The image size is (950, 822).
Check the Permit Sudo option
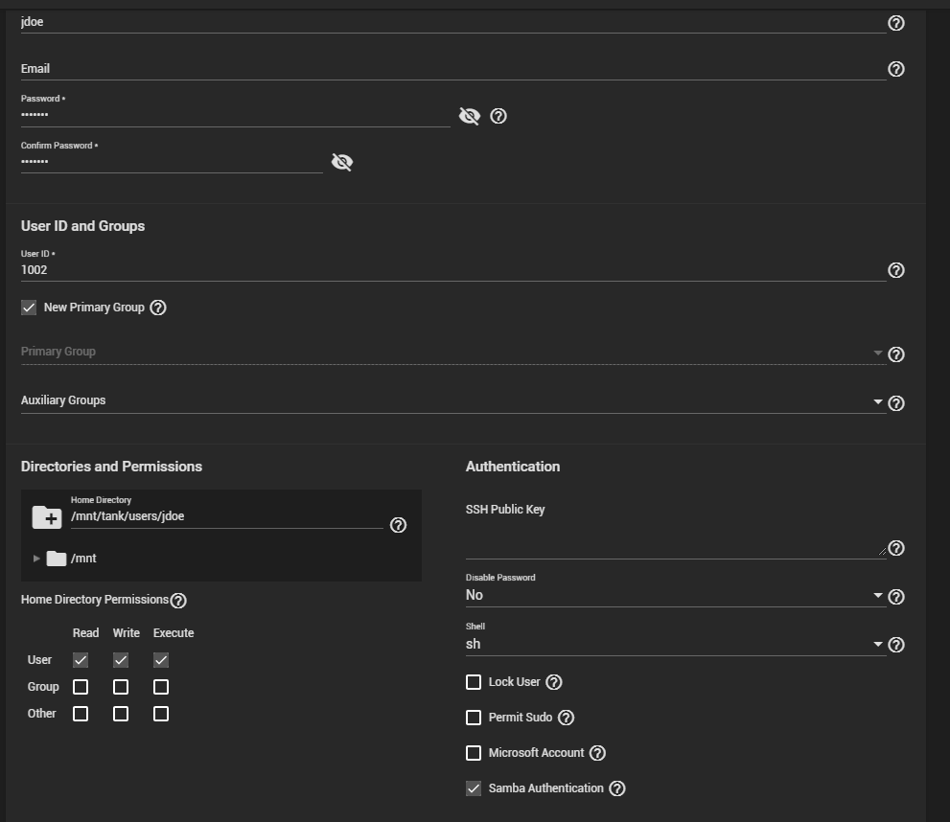[x=474, y=718]
